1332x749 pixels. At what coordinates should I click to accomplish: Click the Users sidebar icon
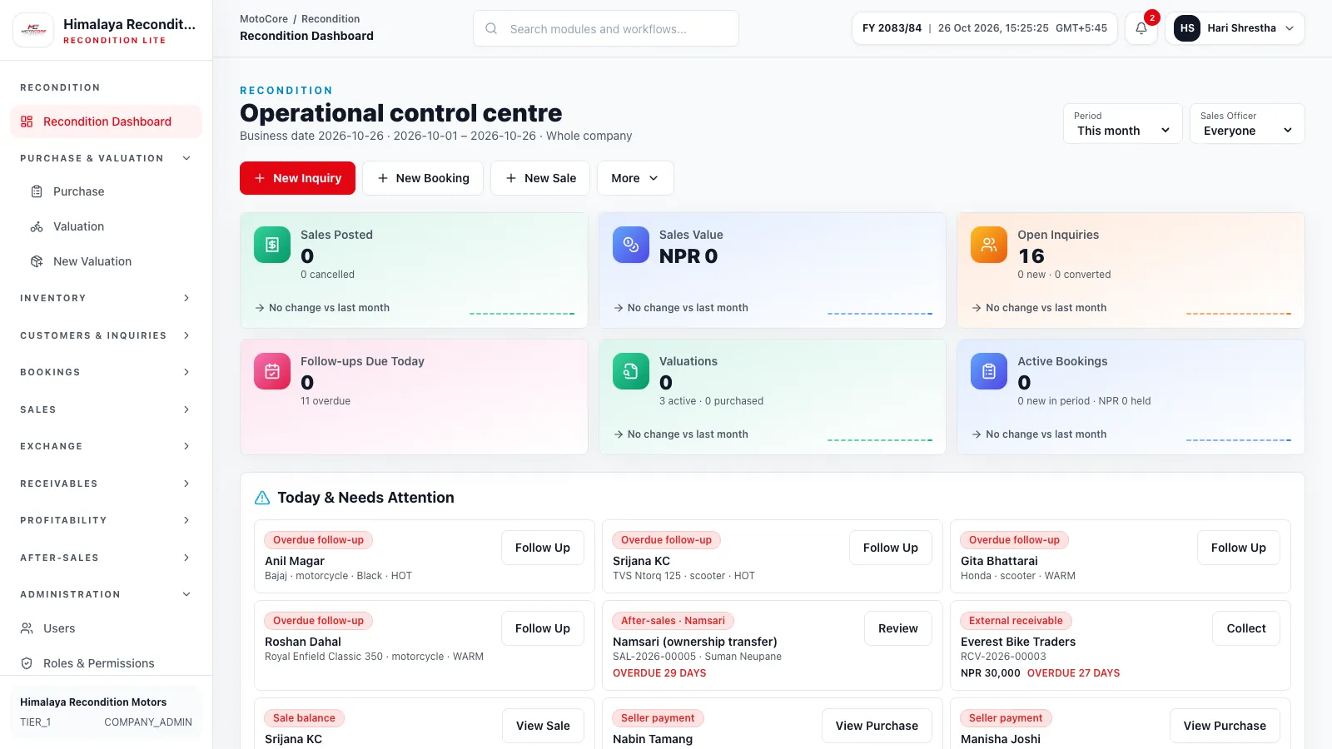coord(27,628)
